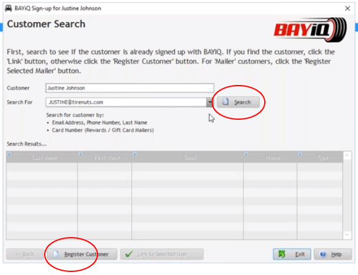Click the document icon on Search button
Image resolution: width=358 pixels, height=275 pixels.
pyautogui.click(x=226, y=101)
